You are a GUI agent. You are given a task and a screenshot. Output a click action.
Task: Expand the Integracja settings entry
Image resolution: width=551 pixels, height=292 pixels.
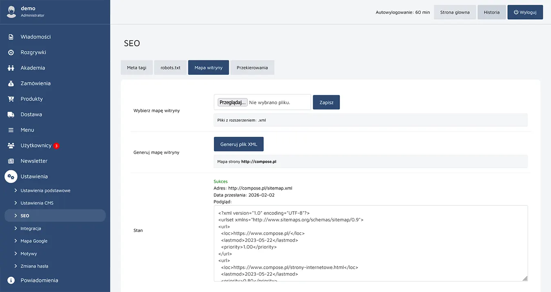point(31,228)
